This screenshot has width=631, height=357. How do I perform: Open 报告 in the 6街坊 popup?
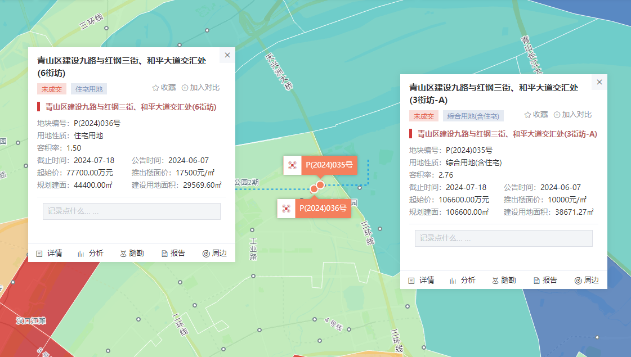coord(173,254)
